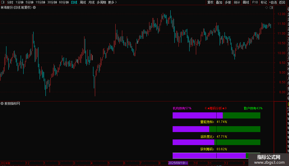Toggle the sidebar panel icon at top-left
Viewport: 289px width, 166px height.
(x=3, y=2)
